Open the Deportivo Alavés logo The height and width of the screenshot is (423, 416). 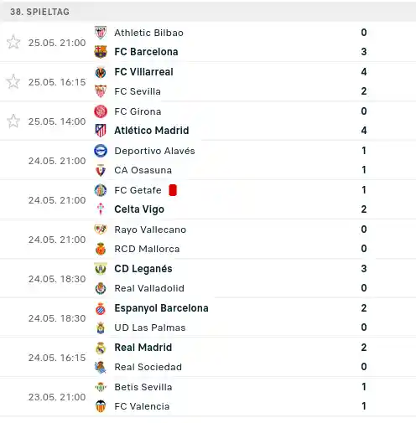[x=101, y=151]
